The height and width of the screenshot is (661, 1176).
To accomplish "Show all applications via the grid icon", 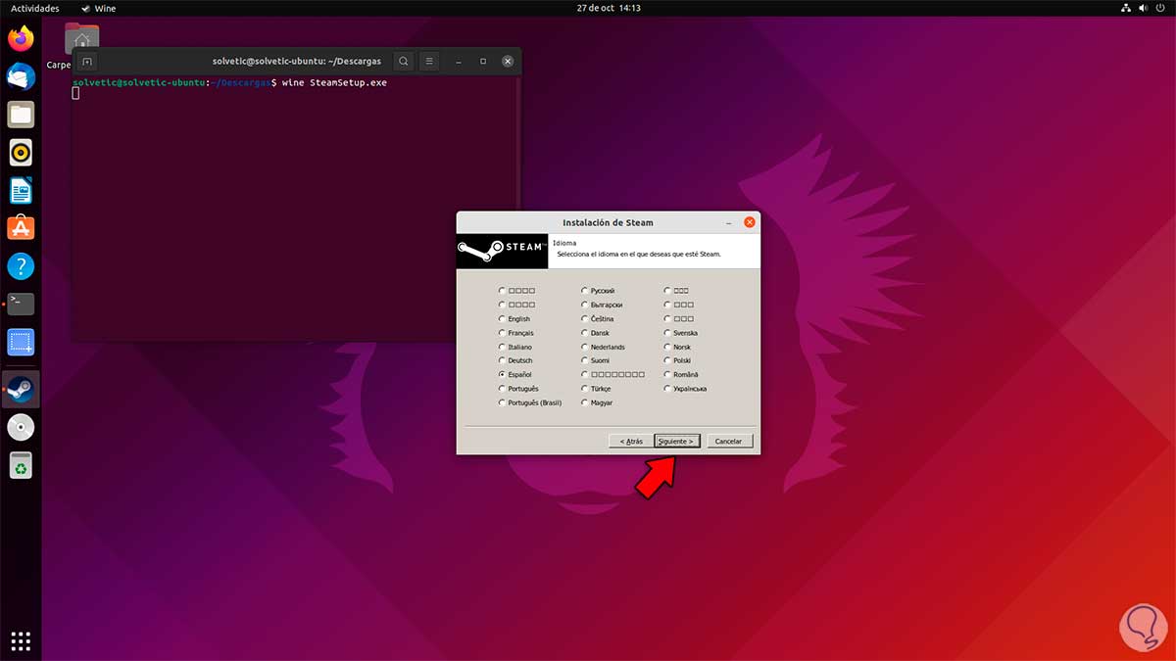I will pos(20,641).
